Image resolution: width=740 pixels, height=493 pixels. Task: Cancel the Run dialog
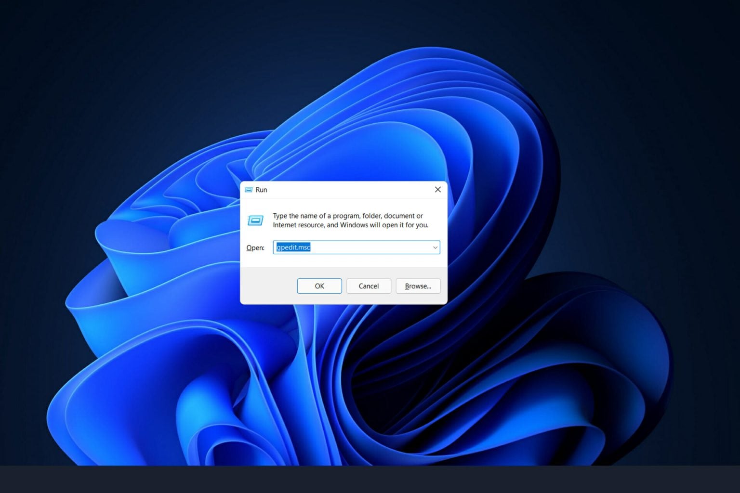(x=368, y=285)
